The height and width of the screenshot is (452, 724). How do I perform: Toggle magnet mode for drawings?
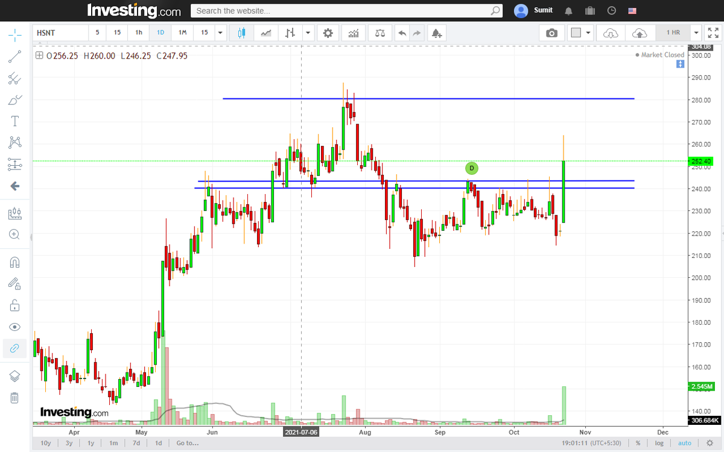[x=14, y=262]
